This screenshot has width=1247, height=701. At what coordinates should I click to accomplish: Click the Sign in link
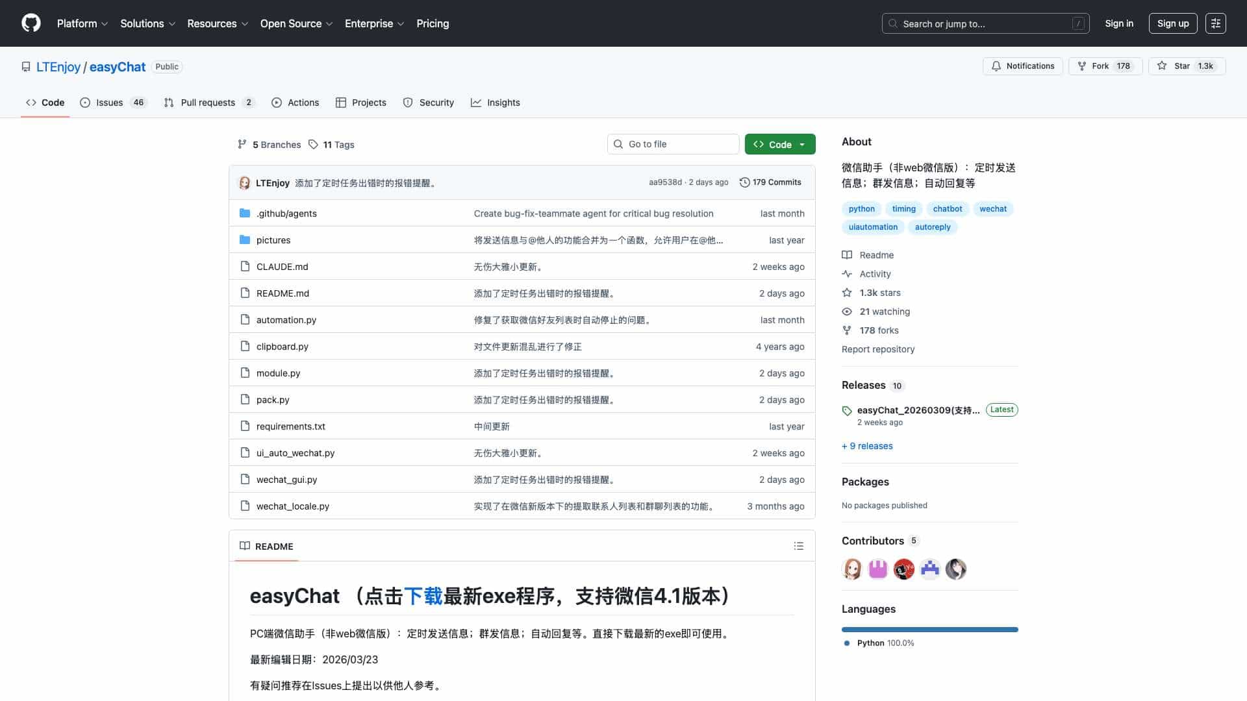[1119, 23]
